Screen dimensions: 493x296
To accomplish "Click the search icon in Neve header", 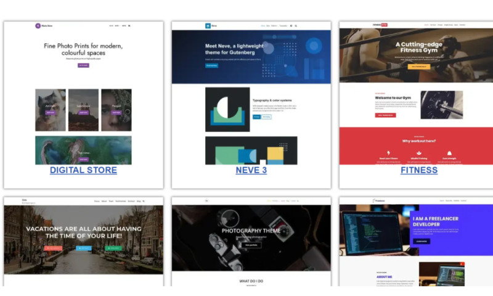I will (x=296, y=26).
